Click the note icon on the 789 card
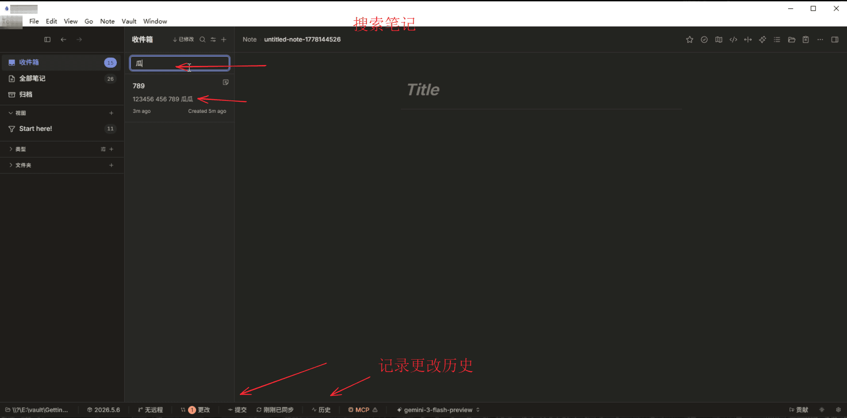 (226, 82)
